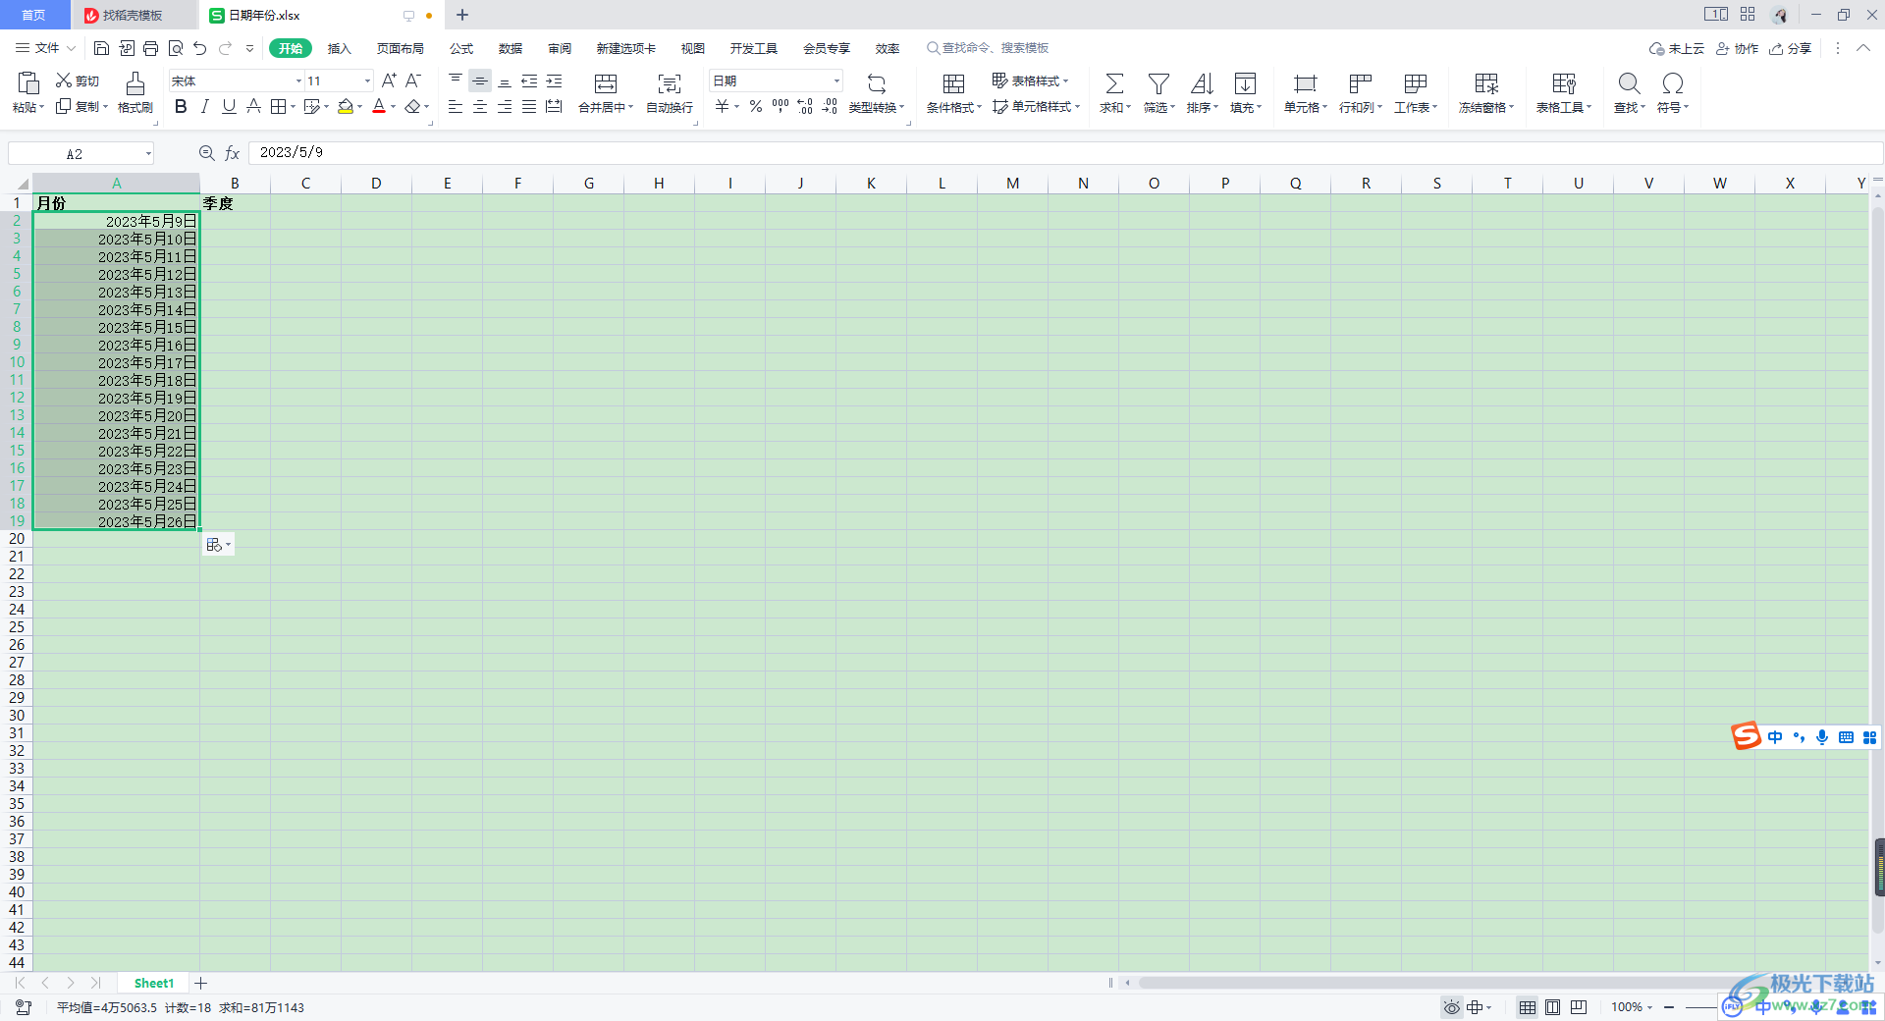Image resolution: width=1885 pixels, height=1021 pixels.
Task: Click the Paste clipboard icon
Action: [28, 82]
